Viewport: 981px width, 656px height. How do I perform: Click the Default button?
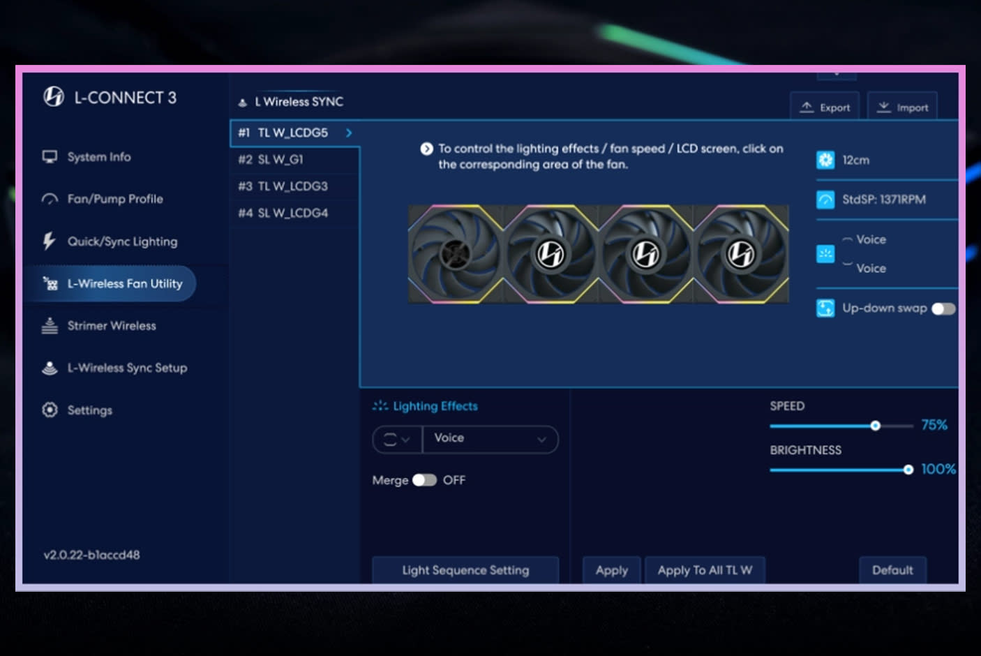[892, 570]
